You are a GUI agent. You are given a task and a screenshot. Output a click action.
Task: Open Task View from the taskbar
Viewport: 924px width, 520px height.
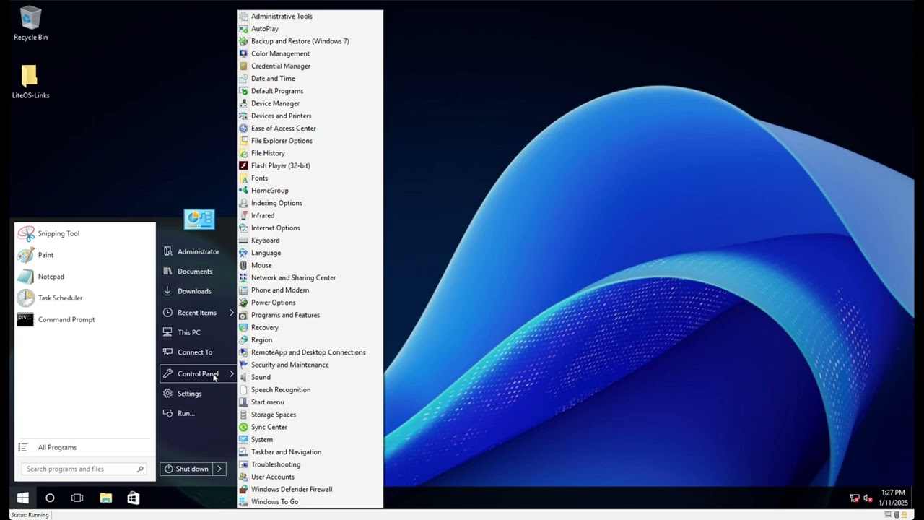tap(77, 498)
